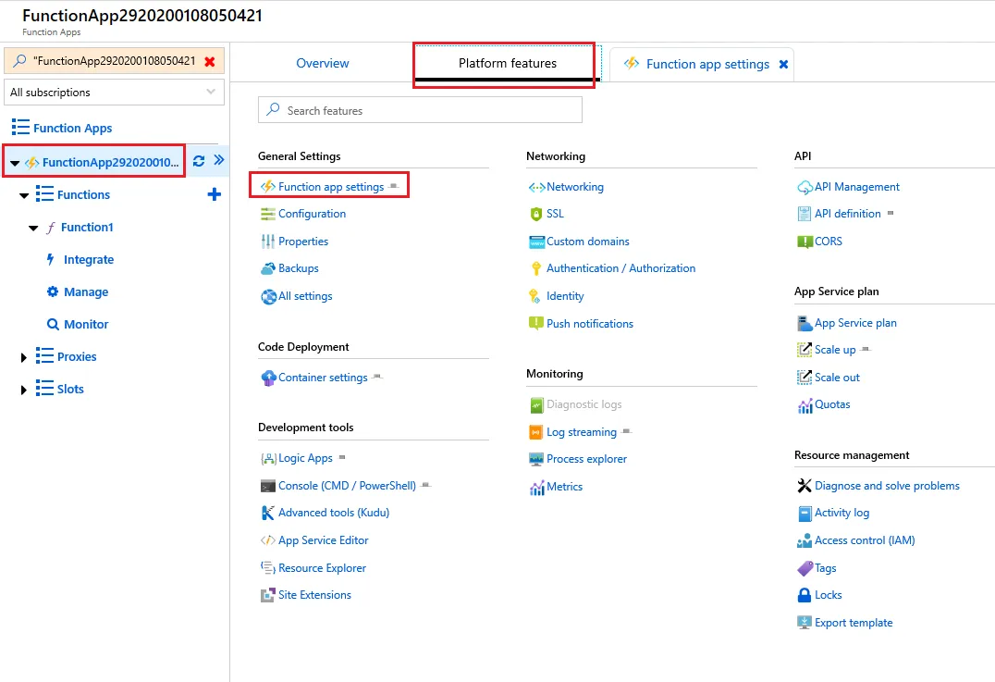This screenshot has height=682, width=995.
Task: Expand the Slots tree node
Action: pyautogui.click(x=24, y=390)
